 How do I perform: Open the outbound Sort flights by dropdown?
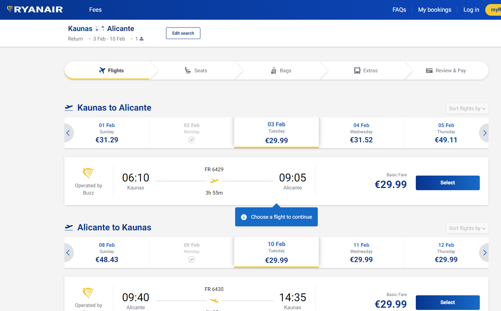(x=467, y=108)
